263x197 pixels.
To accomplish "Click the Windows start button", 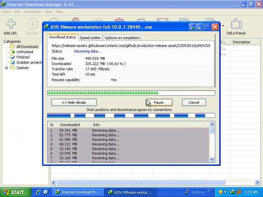I will tap(15, 192).
